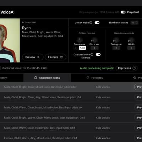This screenshot has height=142, width=142.
Task: Click the Pitch var. value field
Action: point(94,48)
